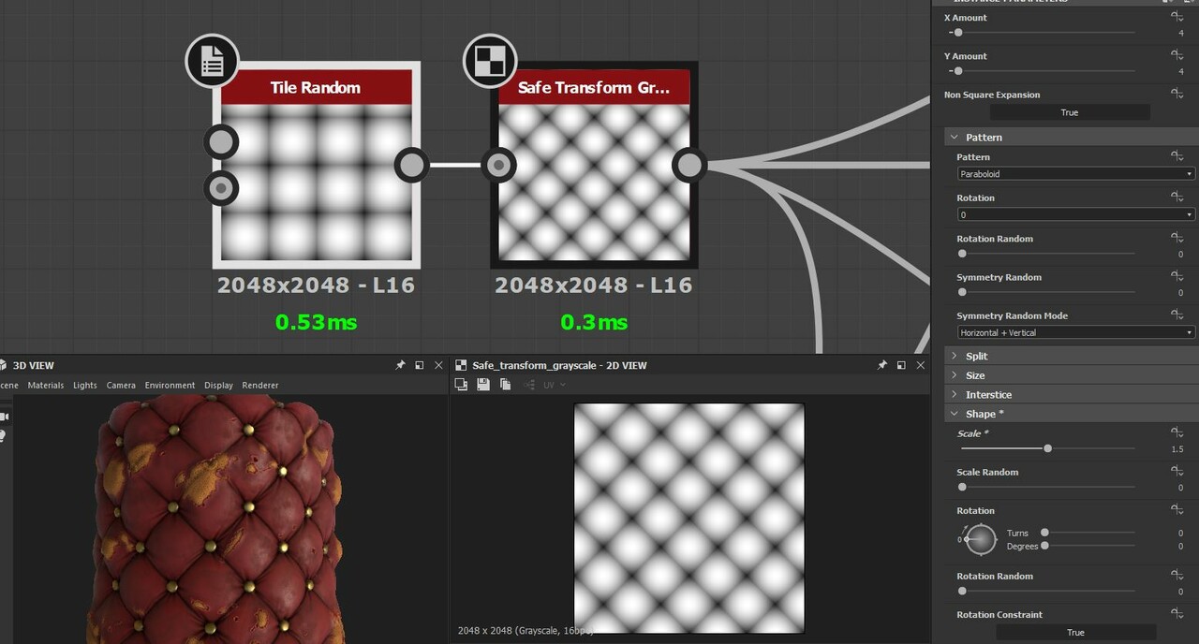The width and height of the screenshot is (1199, 644).
Task: Open the Environment menu in 3D view
Action: tap(170, 386)
